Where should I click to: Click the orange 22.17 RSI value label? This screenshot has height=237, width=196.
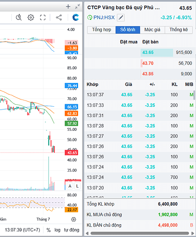click(71, 210)
